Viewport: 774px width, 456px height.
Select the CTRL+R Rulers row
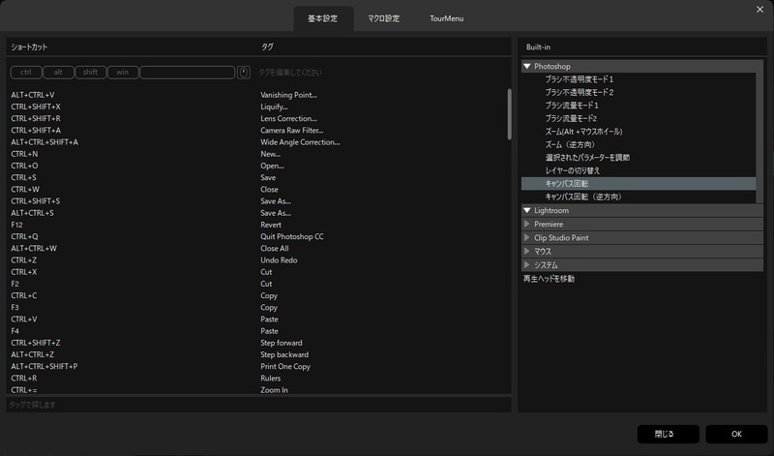pos(256,379)
